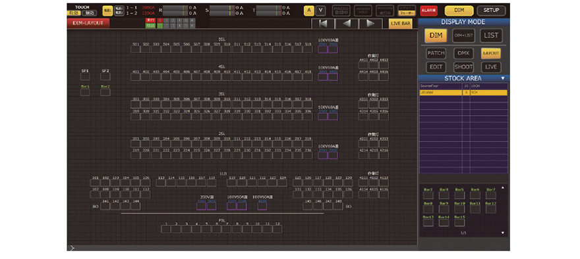Pick Bar10 from the stock bar grid
The image size is (580, 259).
[459, 209]
